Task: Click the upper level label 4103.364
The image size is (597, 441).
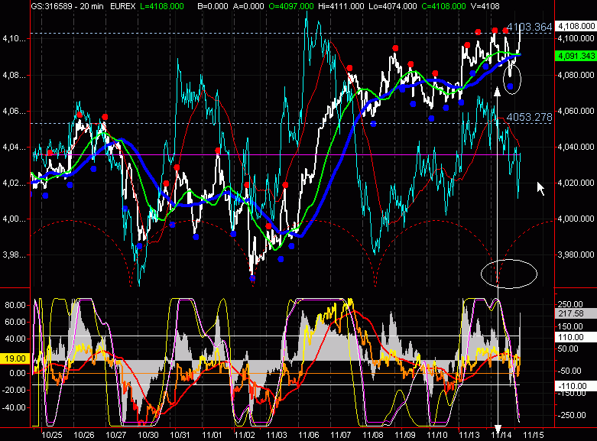Action: (529, 27)
